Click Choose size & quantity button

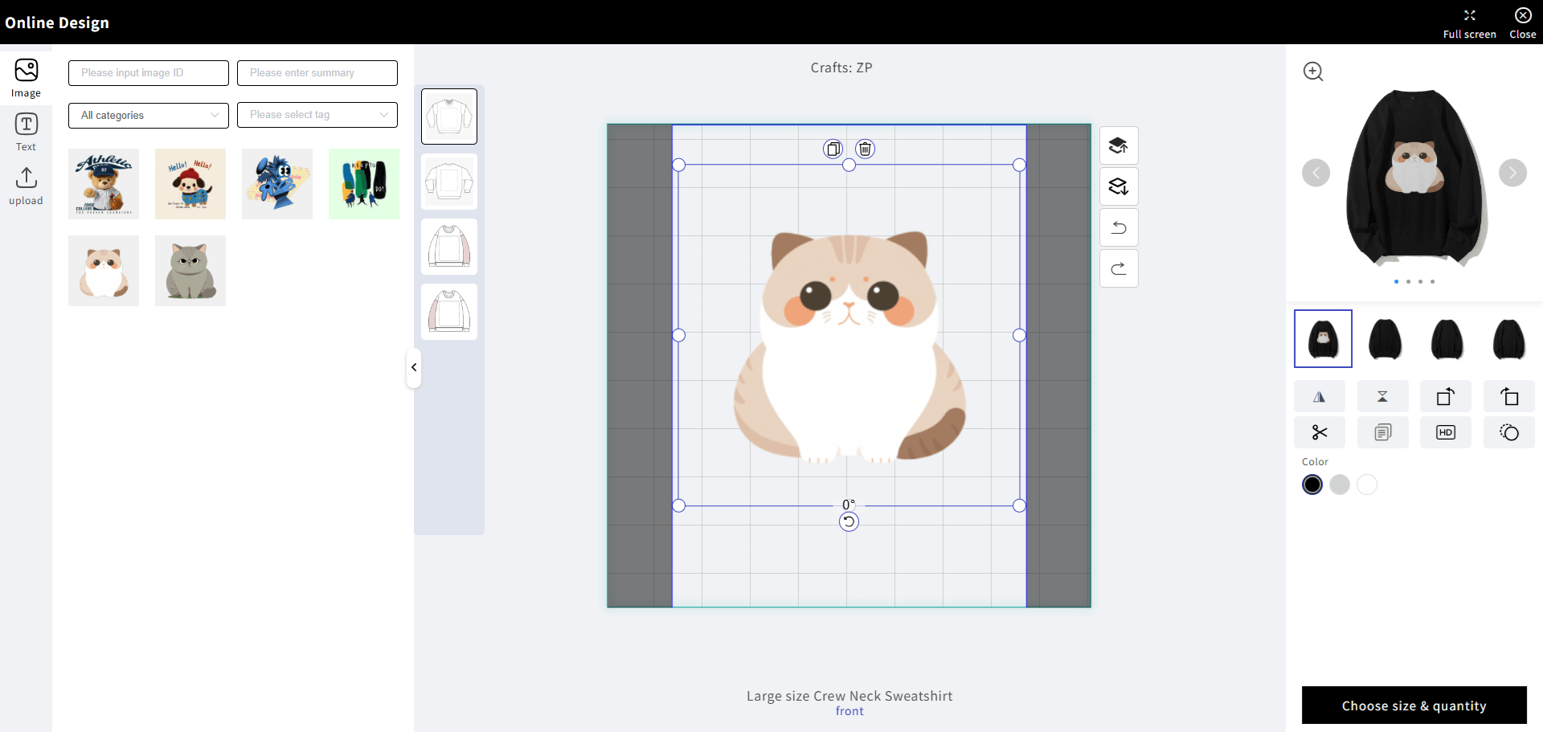pyautogui.click(x=1414, y=705)
